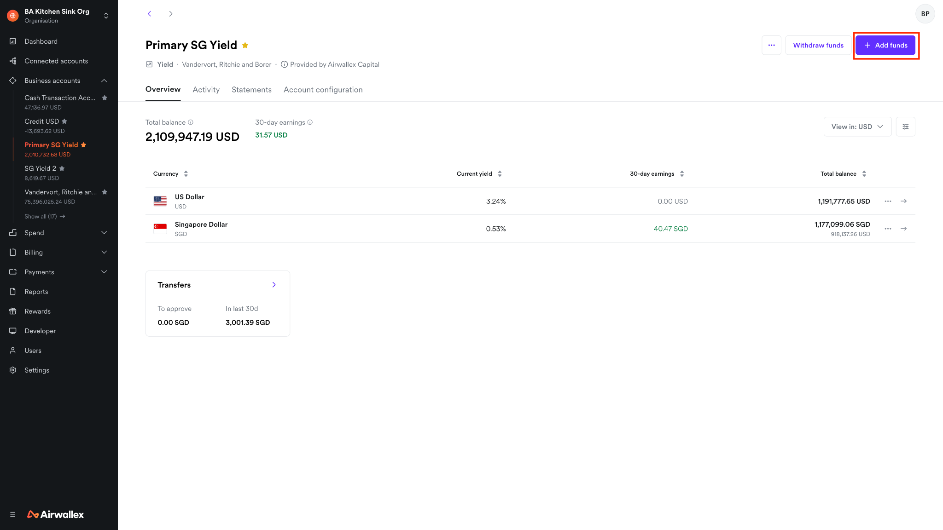943x530 pixels.
Task: Click the Add funds button
Action: click(x=885, y=45)
